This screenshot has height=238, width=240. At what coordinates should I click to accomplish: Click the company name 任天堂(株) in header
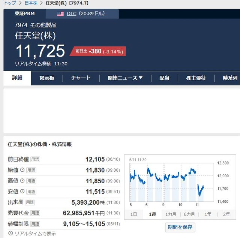tap(35, 36)
